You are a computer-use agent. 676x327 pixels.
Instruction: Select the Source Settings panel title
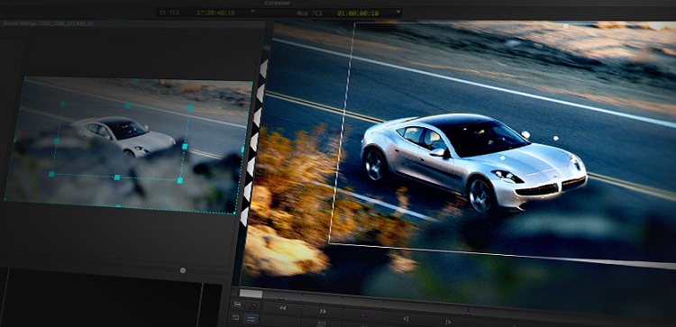tap(48, 23)
